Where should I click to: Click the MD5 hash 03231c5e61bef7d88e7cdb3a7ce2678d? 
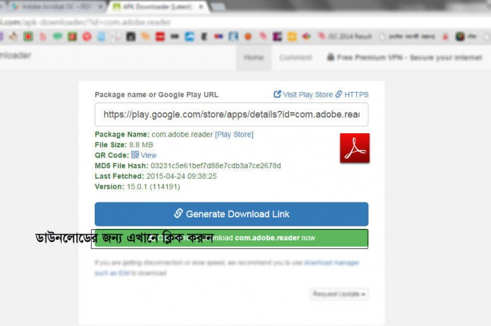tap(216, 166)
